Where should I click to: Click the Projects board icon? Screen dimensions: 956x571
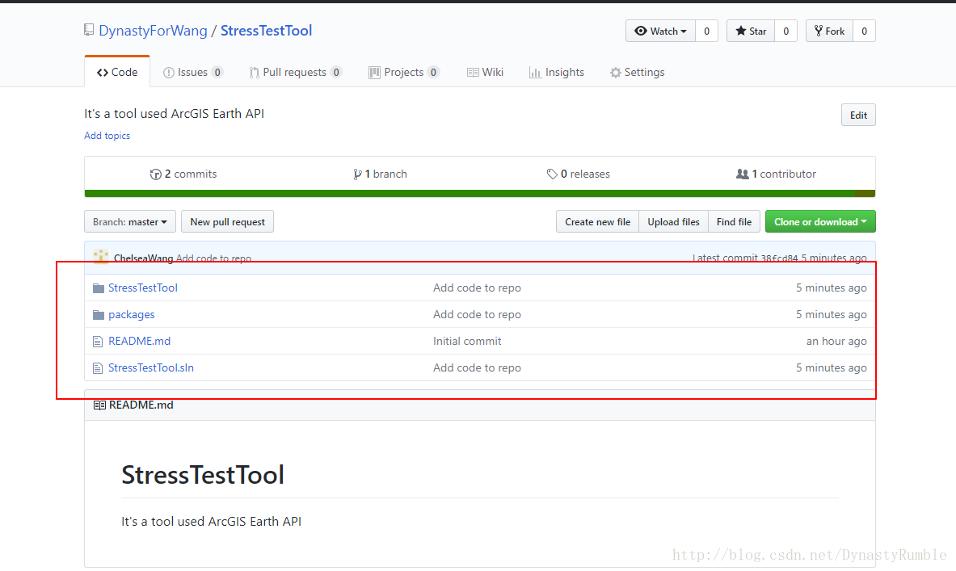(x=374, y=73)
